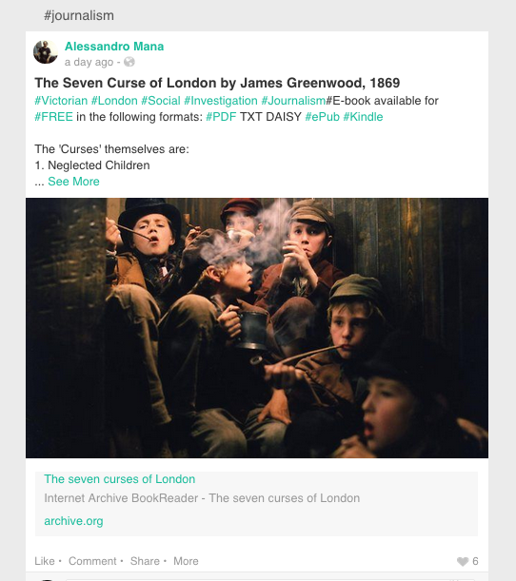Open the #Kindle hashtag
This screenshot has height=581, width=516.
pyautogui.click(x=363, y=117)
